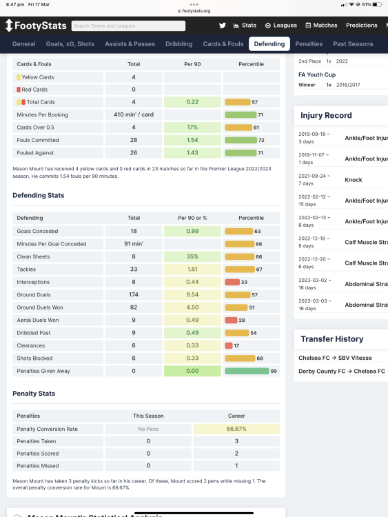Go to the Past Seasons tab
This screenshot has width=388, height=517.
click(353, 44)
